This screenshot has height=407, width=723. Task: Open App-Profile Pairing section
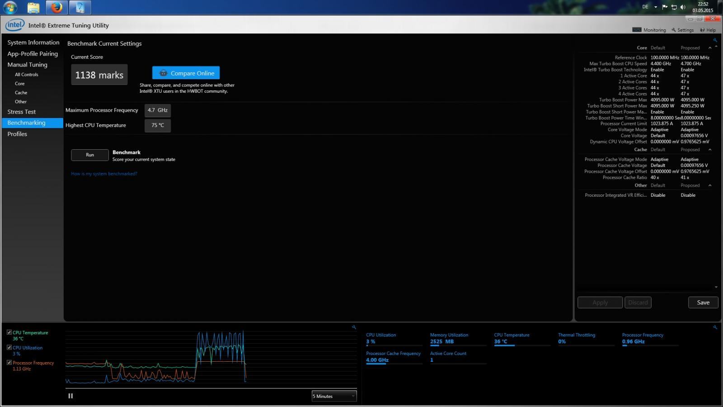[x=33, y=53]
